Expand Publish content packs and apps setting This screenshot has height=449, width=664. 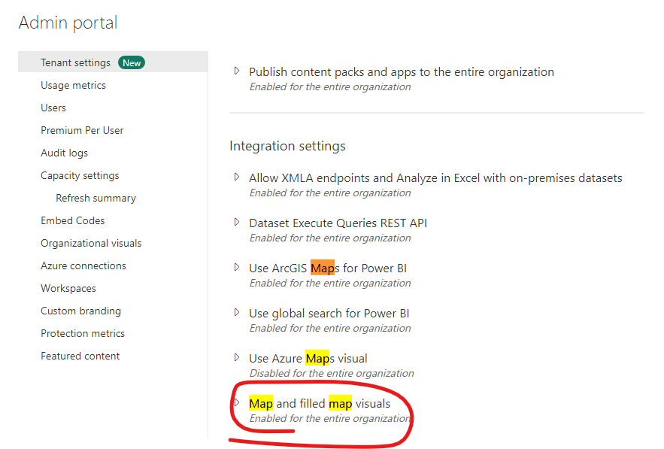coord(237,71)
